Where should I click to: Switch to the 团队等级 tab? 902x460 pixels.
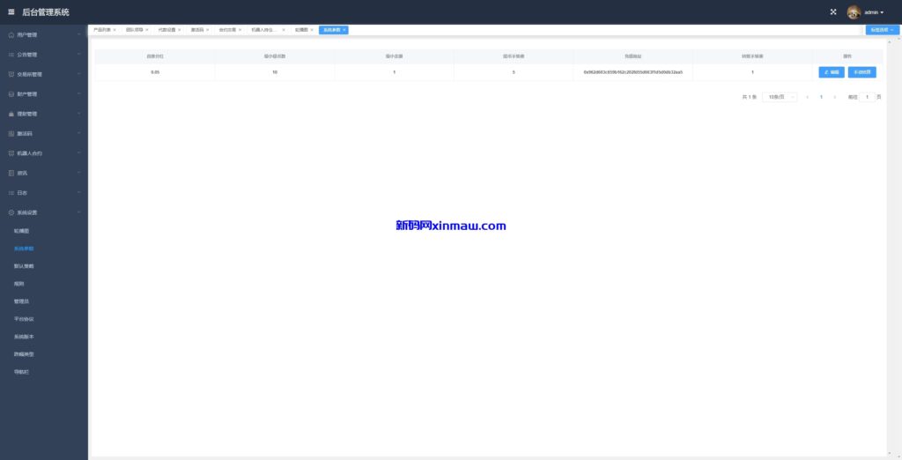coord(134,30)
